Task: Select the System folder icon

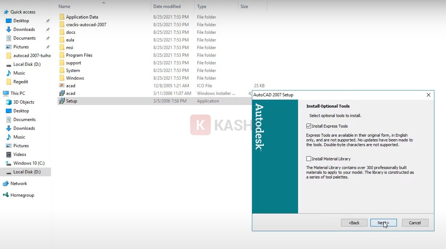Action: click(x=62, y=71)
